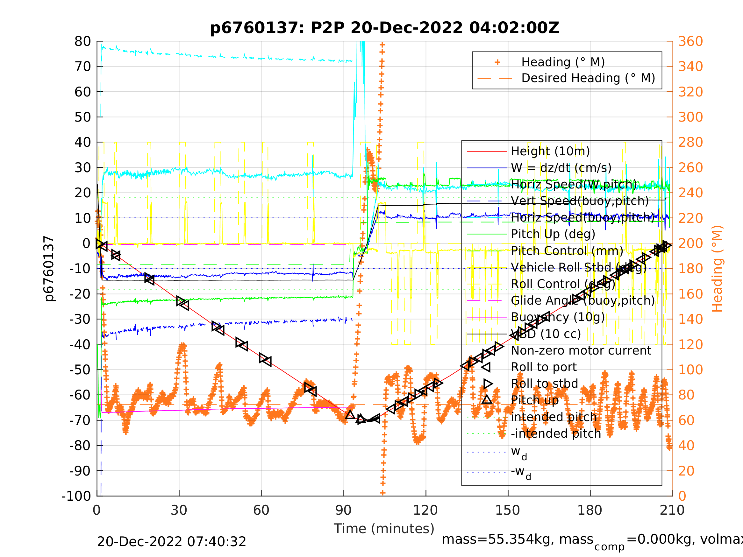Viewport: 743px width, 557px height.
Task: Click the left axis tick label '-70'
Action: pyautogui.click(x=80, y=420)
